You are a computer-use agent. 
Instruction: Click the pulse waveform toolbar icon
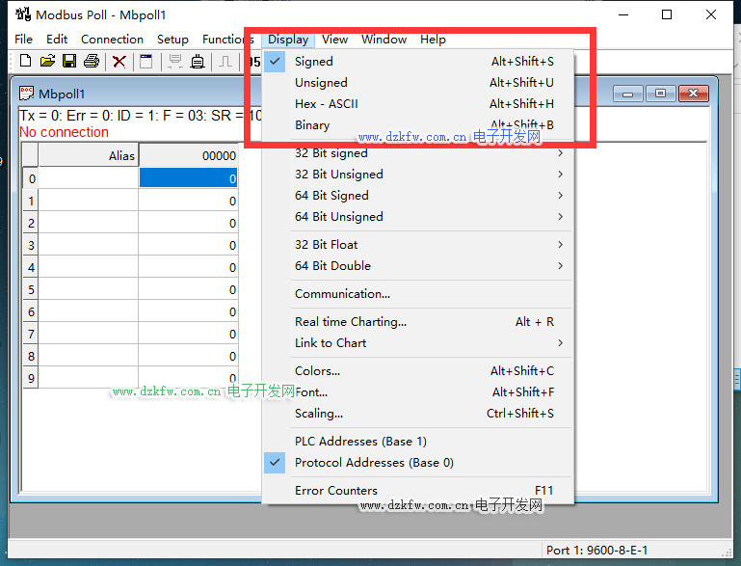pos(225,62)
